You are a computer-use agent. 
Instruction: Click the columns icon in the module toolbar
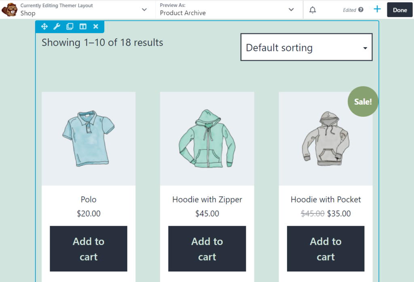pos(83,26)
